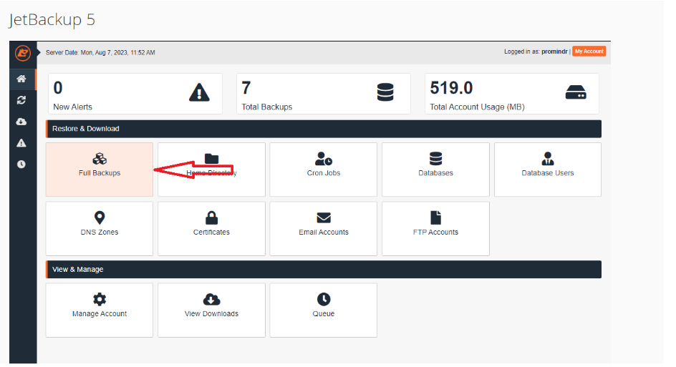The width and height of the screenshot is (676, 367).
Task: Open the Certificates padlock tile
Action: 211,229
